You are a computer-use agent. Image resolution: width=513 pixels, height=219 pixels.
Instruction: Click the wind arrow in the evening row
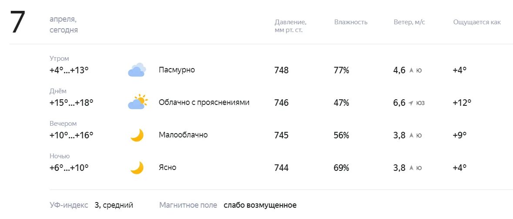coord(412,135)
